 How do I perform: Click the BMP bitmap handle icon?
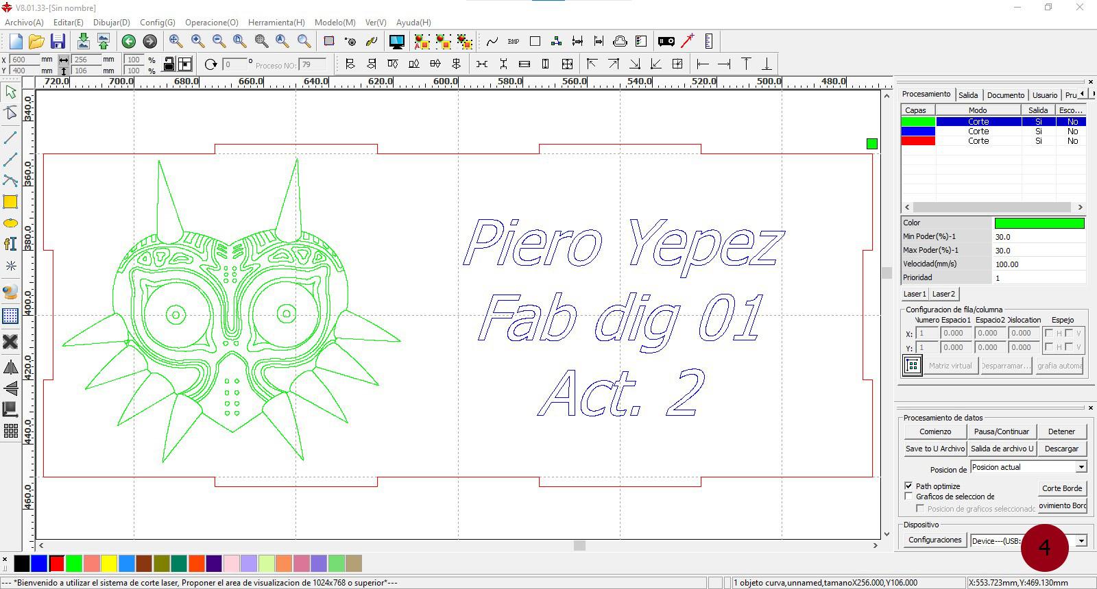coord(514,41)
